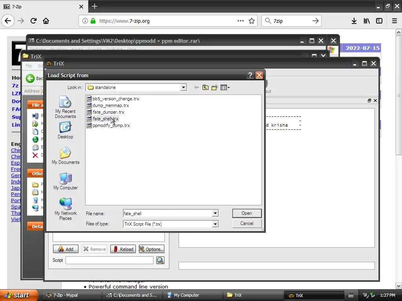This screenshot has width=402, height=301.
Task: Open the taskbar on-screen keyboard icon
Action: tap(351, 296)
